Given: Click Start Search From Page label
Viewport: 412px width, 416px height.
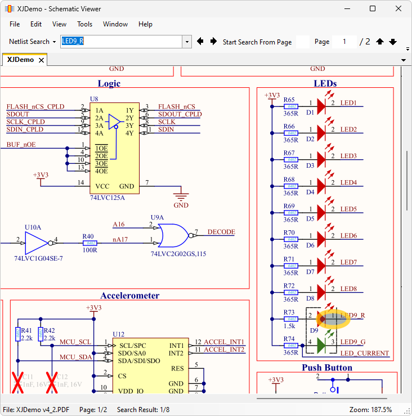Looking at the screenshot, I should 257,42.
